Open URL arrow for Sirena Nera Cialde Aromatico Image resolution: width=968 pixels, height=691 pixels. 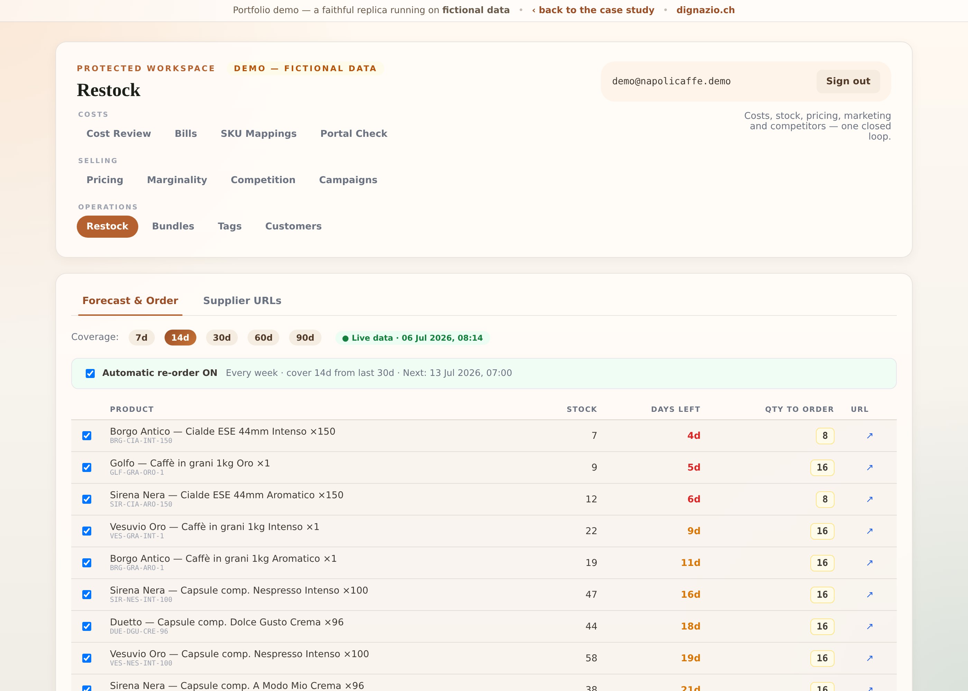click(870, 499)
